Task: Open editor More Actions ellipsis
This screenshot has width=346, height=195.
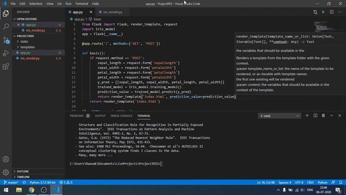Action: [340, 12]
